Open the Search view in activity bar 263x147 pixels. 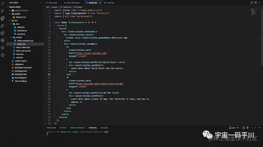click(3, 4)
